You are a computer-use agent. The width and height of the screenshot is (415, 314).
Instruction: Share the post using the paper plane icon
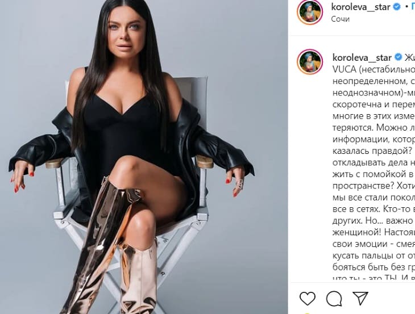click(360, 298)
